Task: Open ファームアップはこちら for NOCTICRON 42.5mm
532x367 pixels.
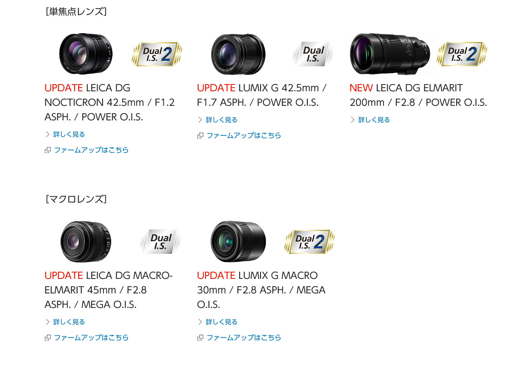Action: click(x=91, y=150)
